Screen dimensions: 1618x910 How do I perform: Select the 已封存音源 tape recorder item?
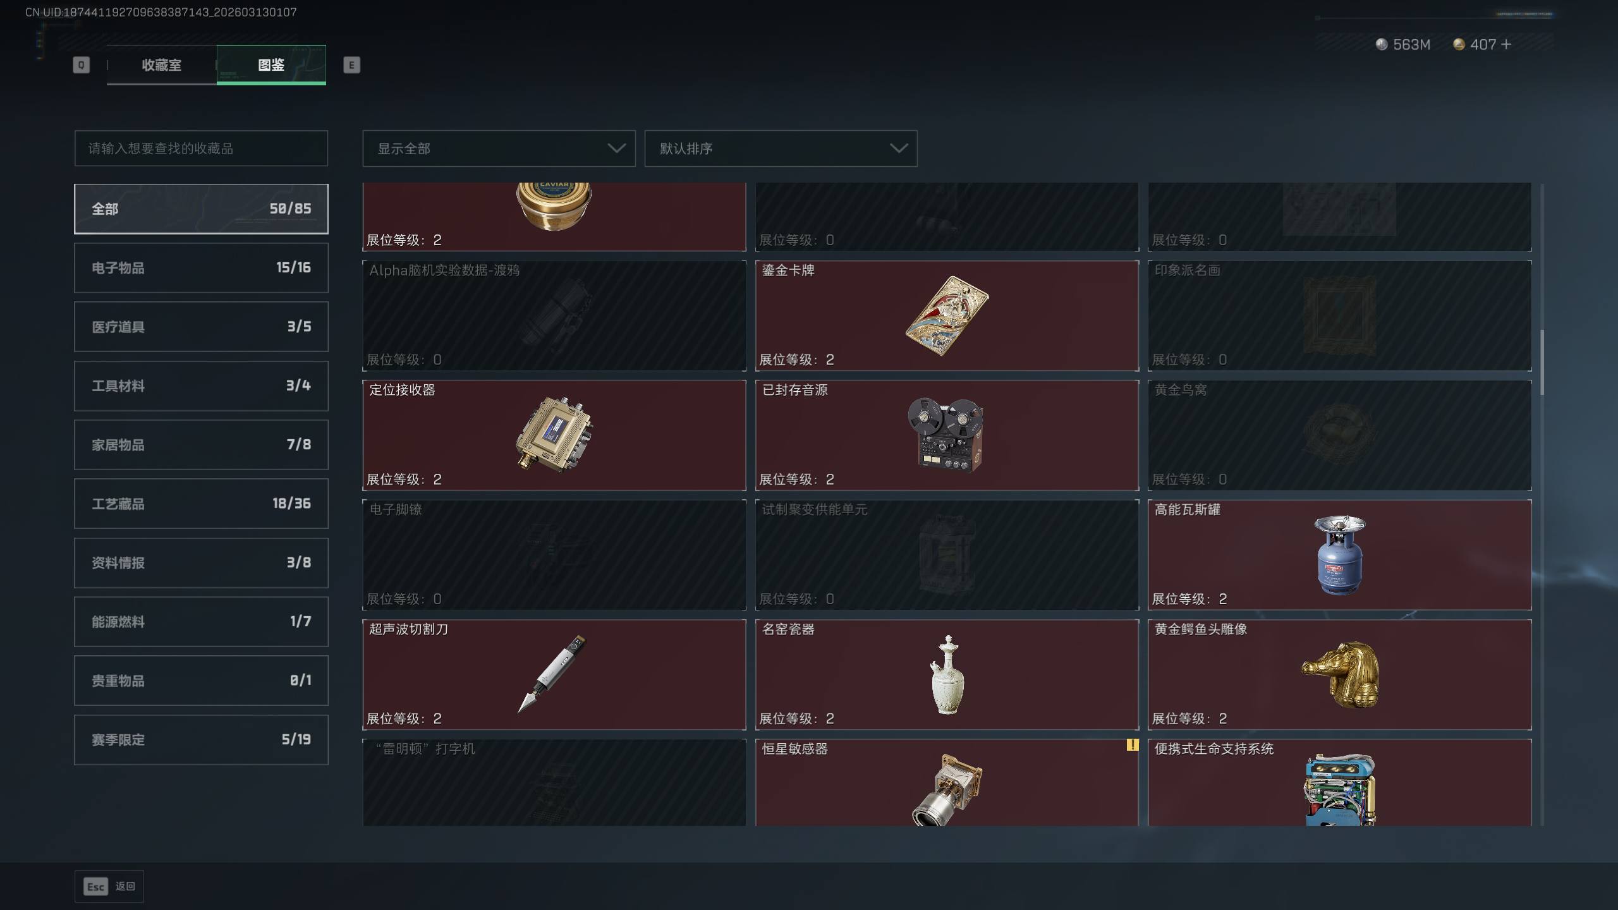(947, 435)
